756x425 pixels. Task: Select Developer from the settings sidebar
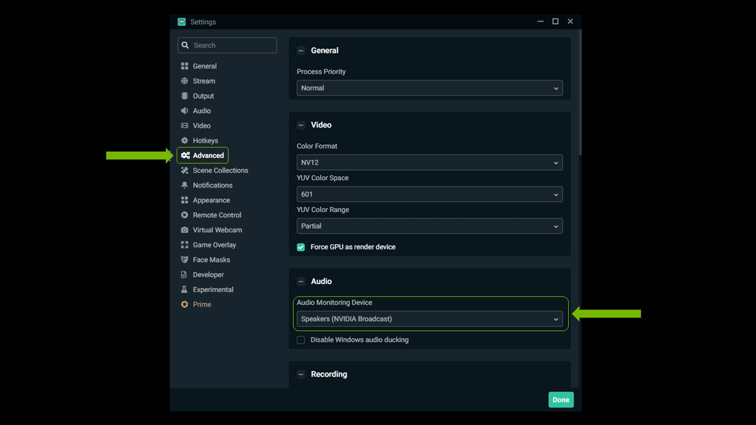click(x=207, y=274)
